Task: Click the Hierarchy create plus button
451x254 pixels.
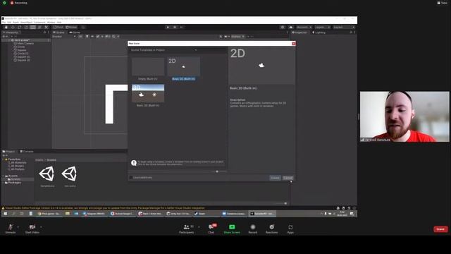Action: tap(5, 36)
